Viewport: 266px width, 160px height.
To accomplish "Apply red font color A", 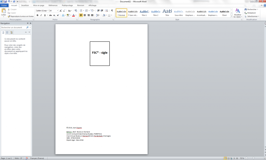I will [x=74, y=15].
